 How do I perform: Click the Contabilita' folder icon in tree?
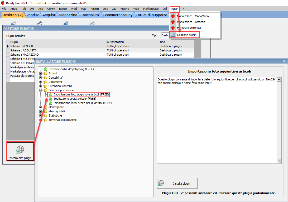click(45, 78)
